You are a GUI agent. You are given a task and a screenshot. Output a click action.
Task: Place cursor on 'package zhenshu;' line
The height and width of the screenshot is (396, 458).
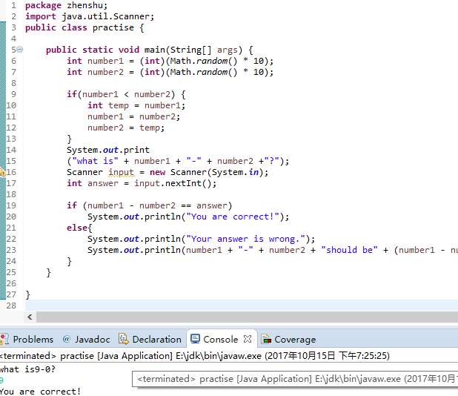tap(66, 5)
